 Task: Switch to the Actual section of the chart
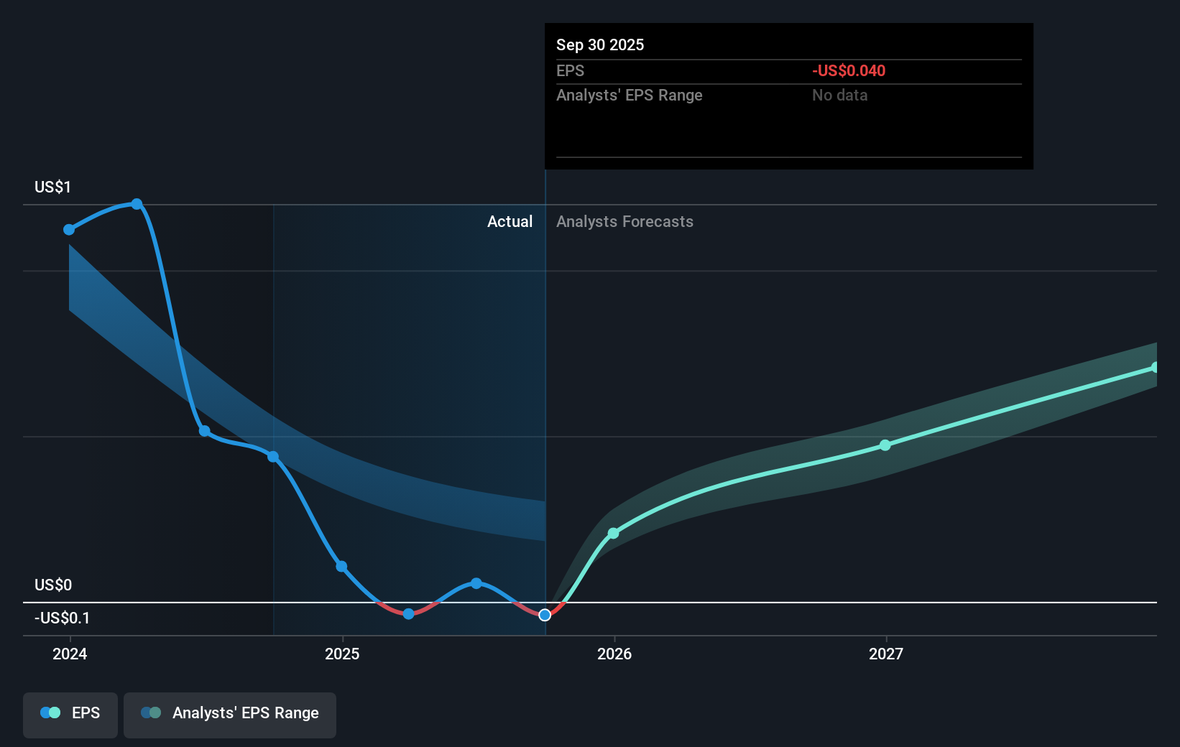click(x=510, y=221)
